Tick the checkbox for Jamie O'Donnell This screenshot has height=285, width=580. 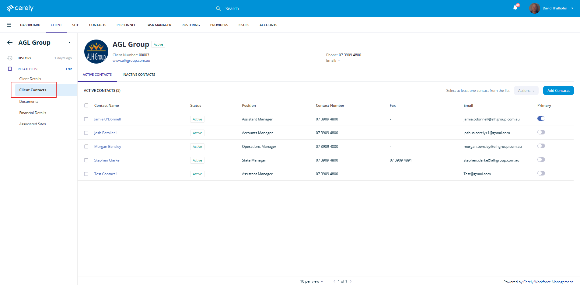pyautogui.click(x=86, y=119)
